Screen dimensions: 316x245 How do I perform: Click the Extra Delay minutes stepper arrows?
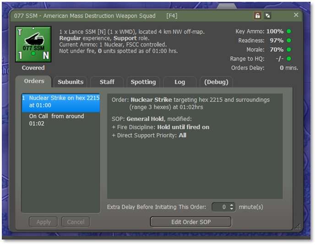coord(232,207)
